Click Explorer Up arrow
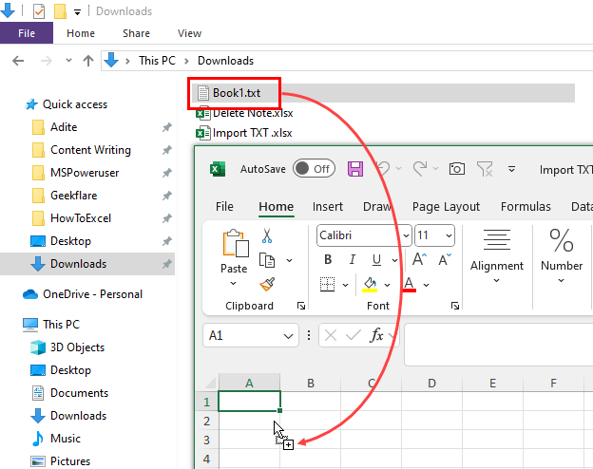The width and height of the screenshot is (593, 469). tap(88, 61)
